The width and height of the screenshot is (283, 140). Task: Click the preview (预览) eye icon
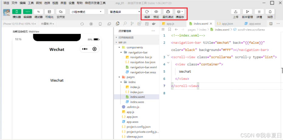tap(156, 12)
